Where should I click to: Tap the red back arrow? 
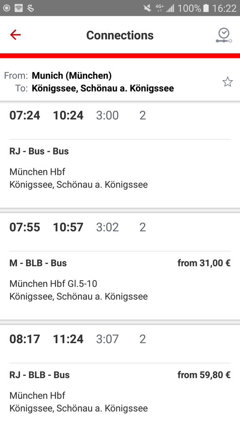(15, 35)
